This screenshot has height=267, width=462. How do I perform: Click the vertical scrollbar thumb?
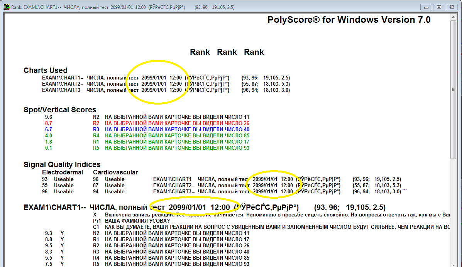[x=453, y=90]
